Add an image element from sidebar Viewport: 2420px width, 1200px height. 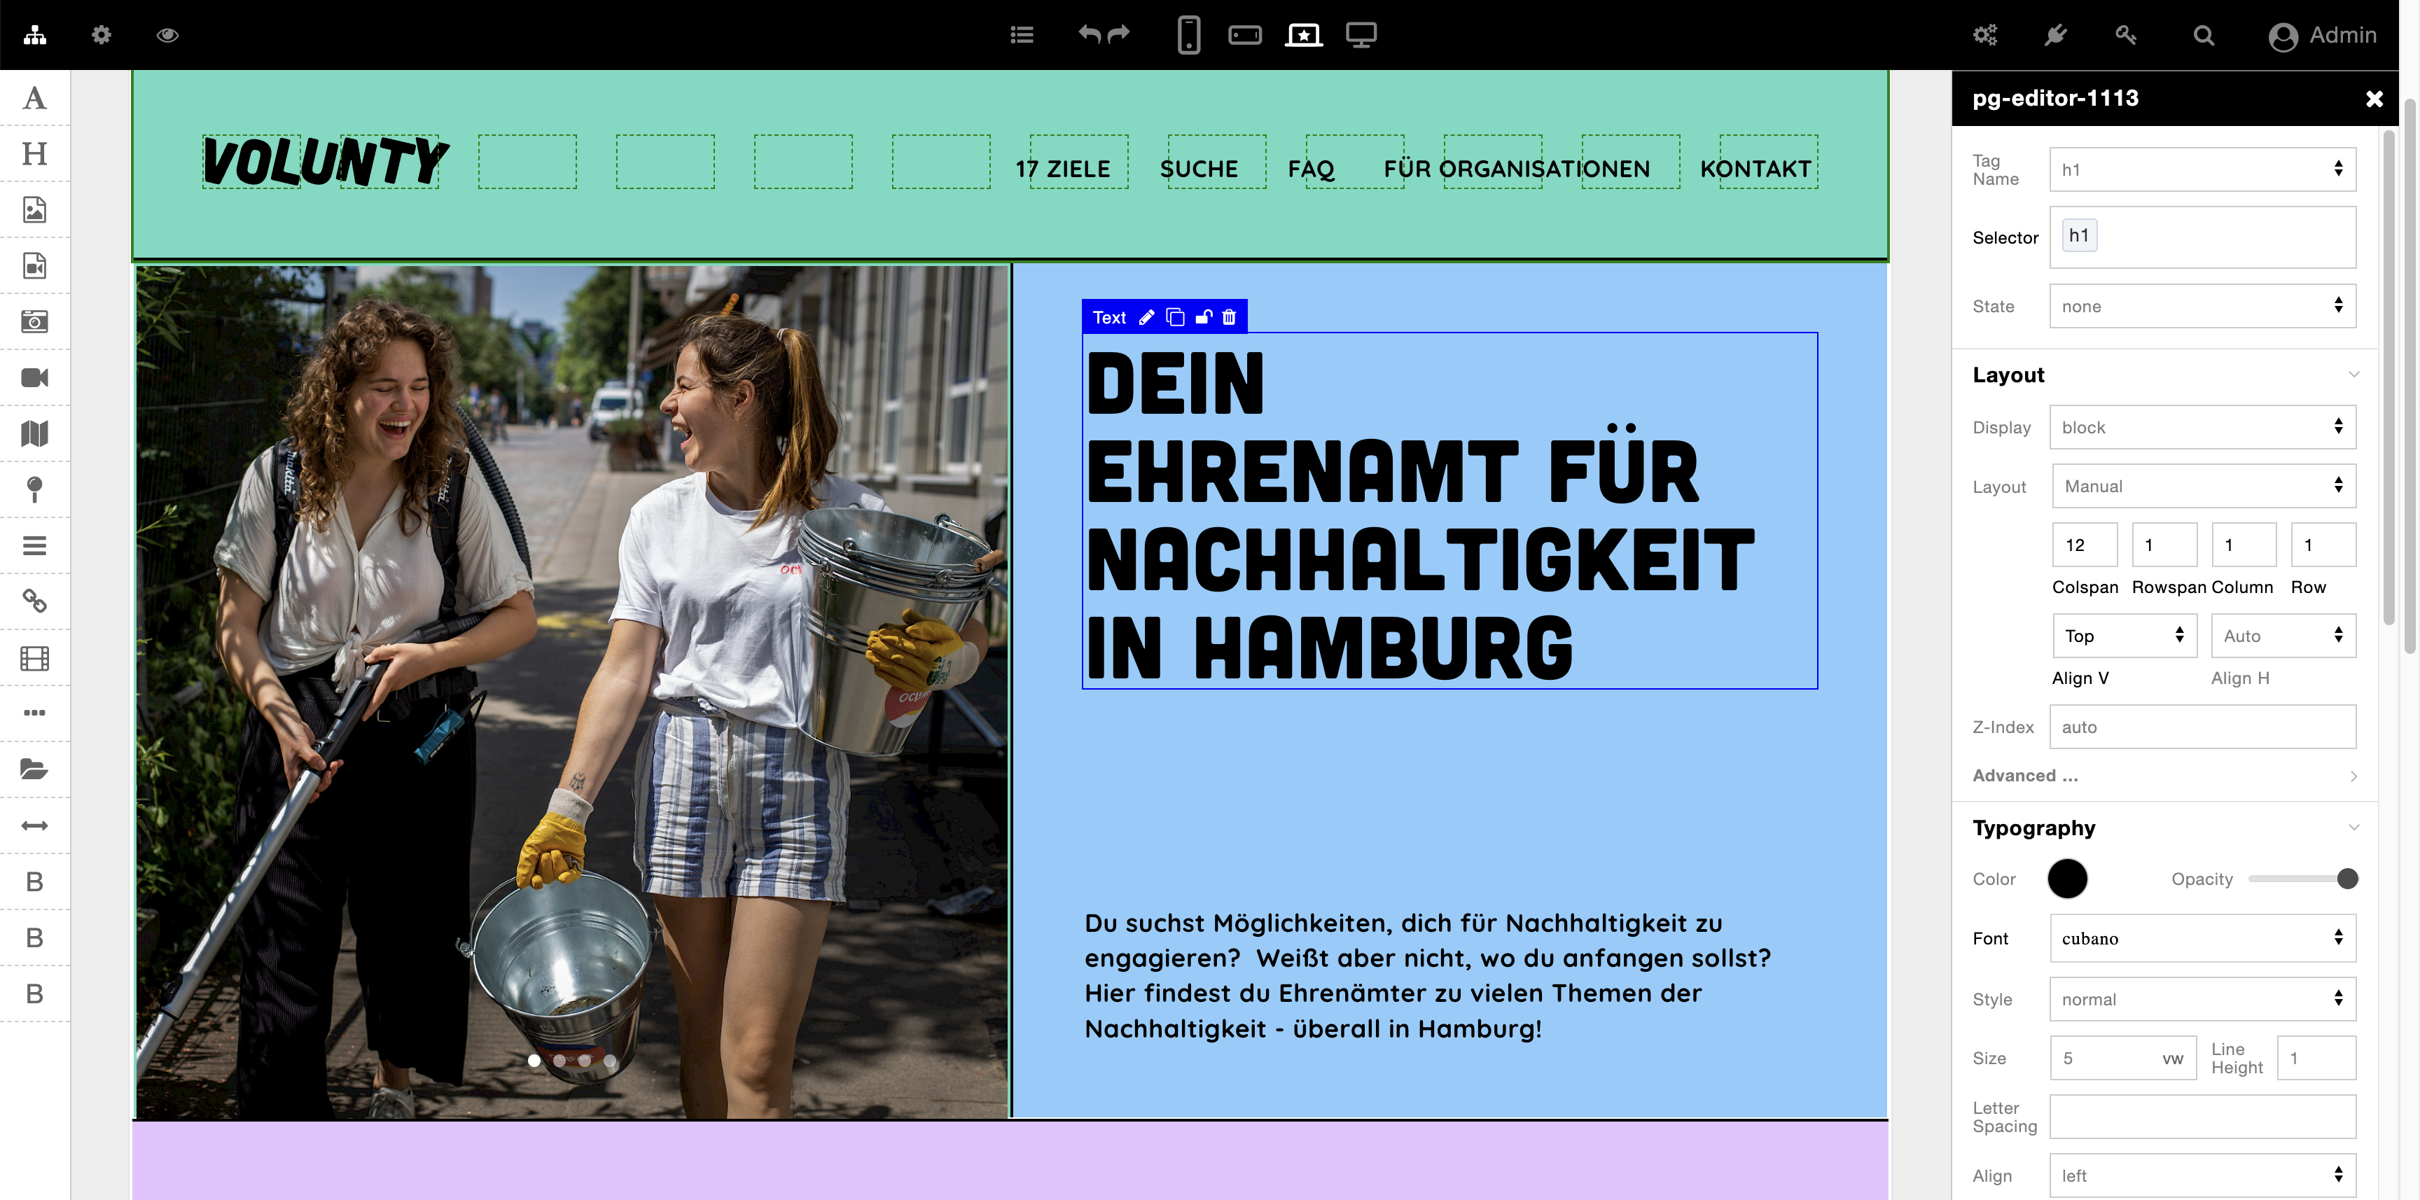[x=35, y=209]
